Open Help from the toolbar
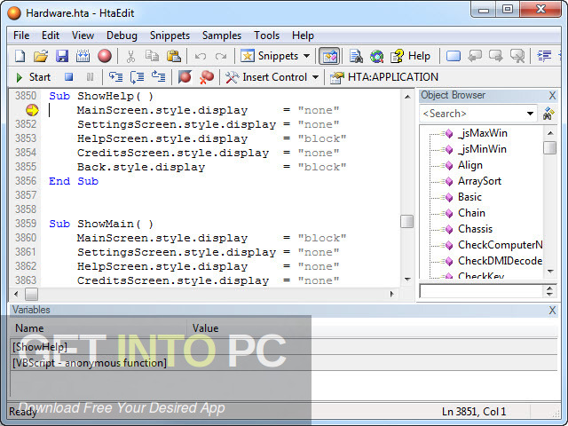 coord(410,56)
